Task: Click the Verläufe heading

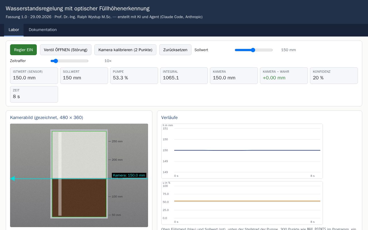Action: [x=169, y=118]
